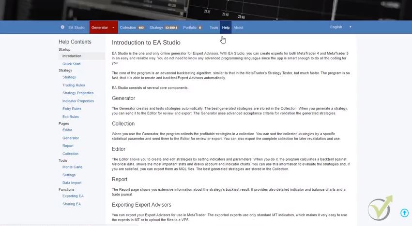Screen dimensions: 412x226
Task: Open the Strategy help link in sidebar
Action: tap(69, 77)
